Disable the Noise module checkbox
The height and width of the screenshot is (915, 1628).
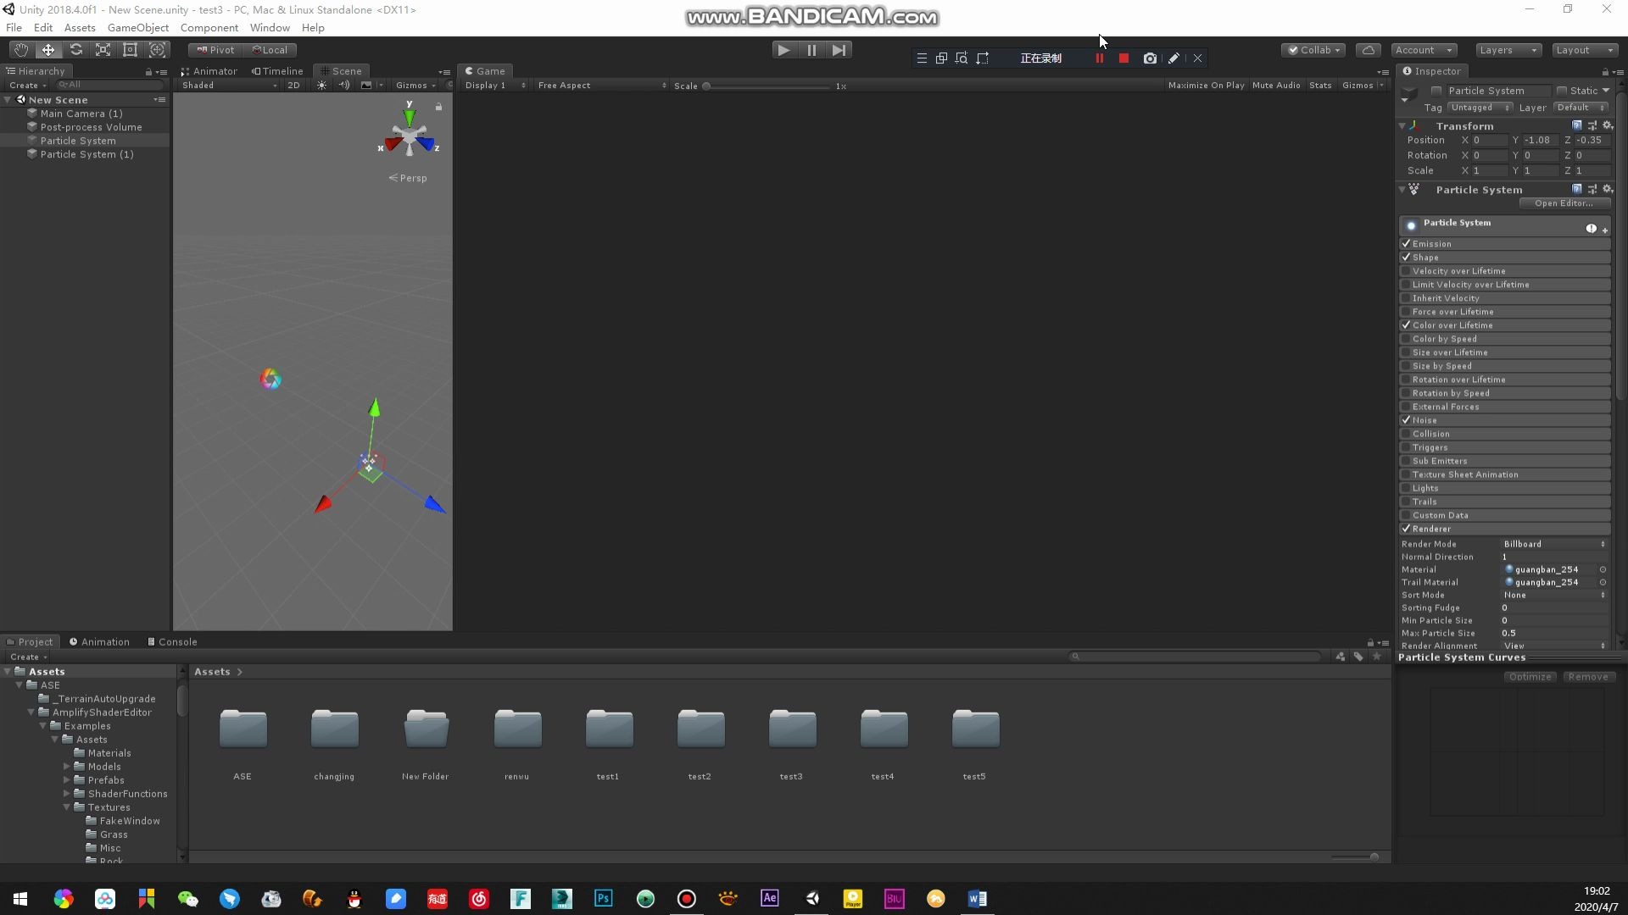tap(1406, 420)
